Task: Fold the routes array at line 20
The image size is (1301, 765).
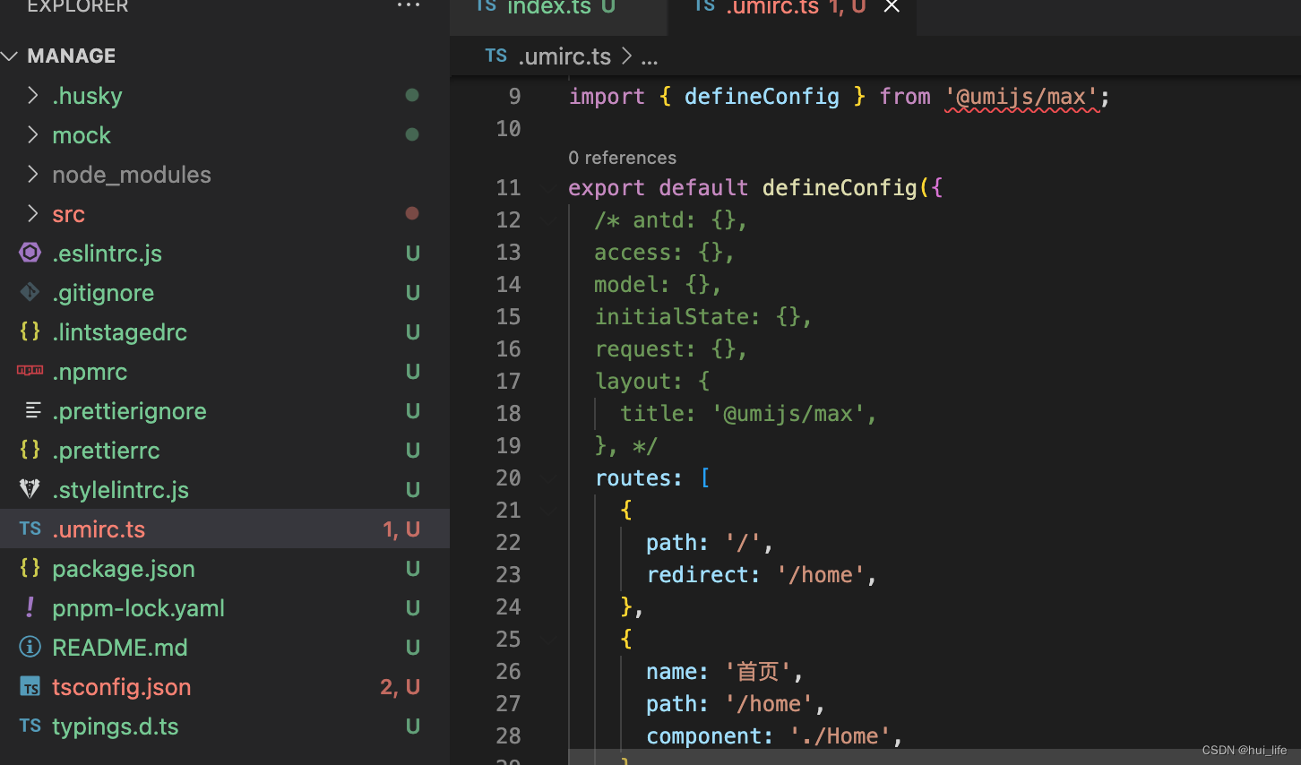Action: (x=549, y=478)
